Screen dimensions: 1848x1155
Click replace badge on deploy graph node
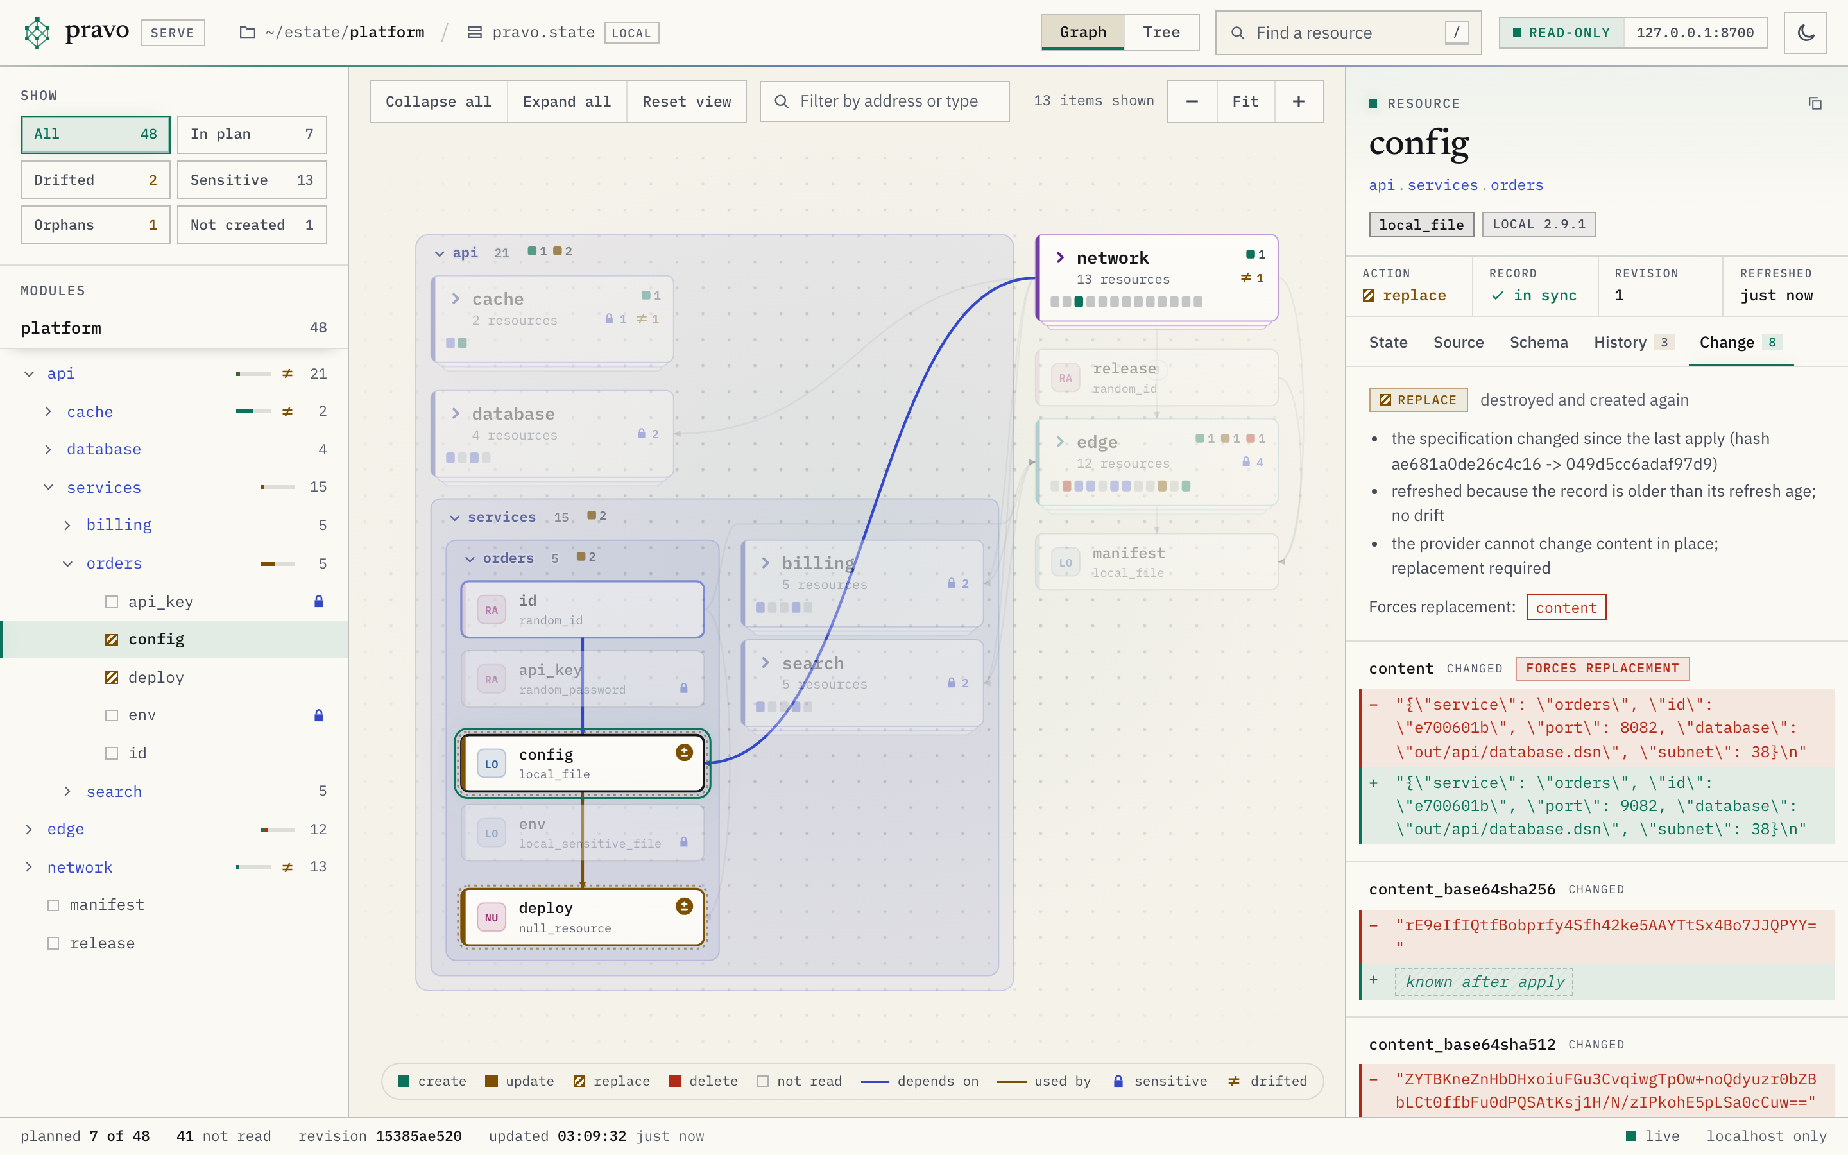[x=684, y=906]
